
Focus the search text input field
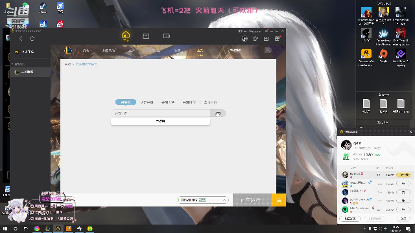pyautogui.click(x=161, y=113)
